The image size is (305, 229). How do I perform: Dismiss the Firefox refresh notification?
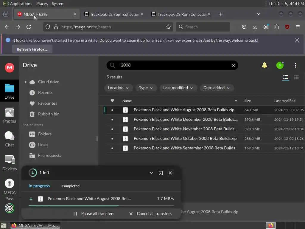point(297,40)
